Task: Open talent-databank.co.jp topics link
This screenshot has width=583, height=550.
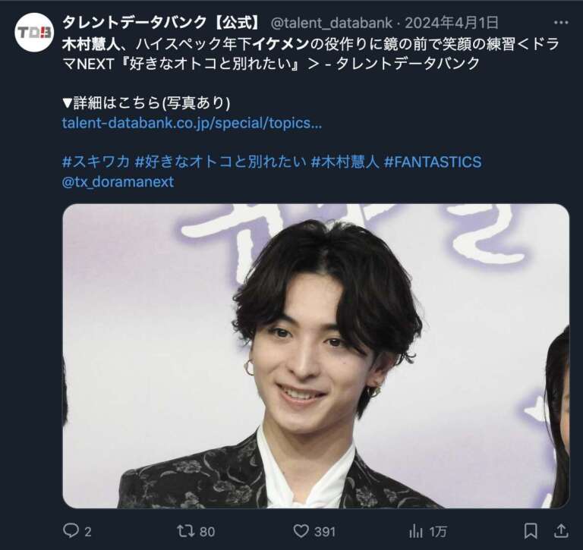Action: [x=192, y=123]
